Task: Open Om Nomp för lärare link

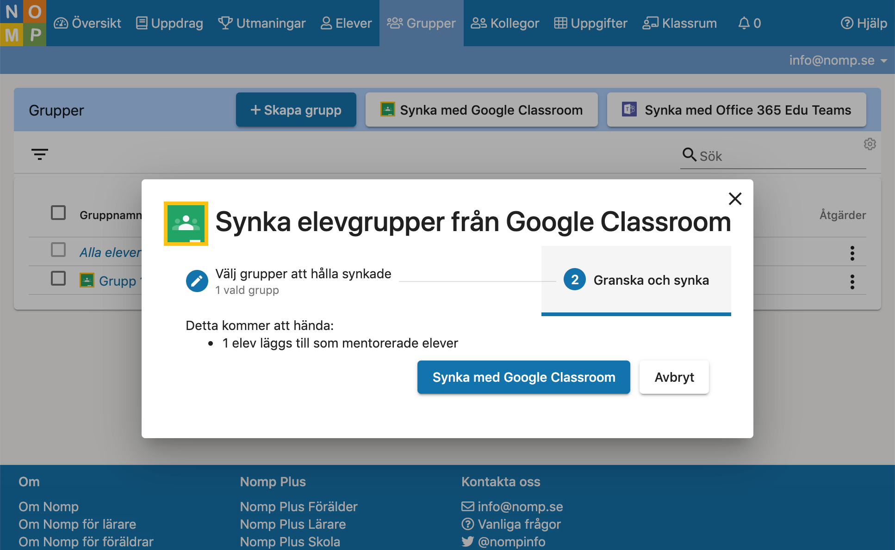Action: [77, 524]
